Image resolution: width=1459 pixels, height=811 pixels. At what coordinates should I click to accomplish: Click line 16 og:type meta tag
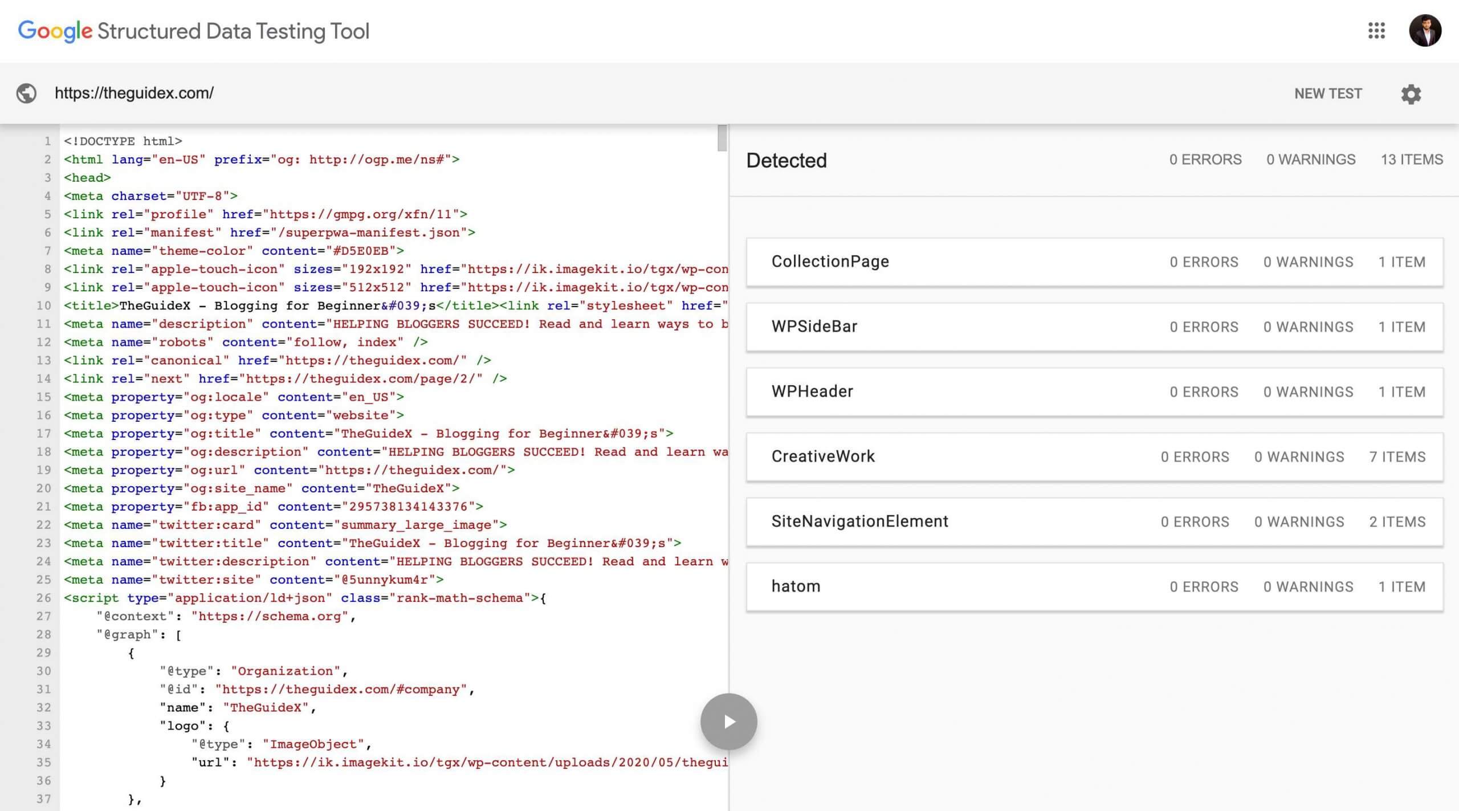(x=234, y=414)
